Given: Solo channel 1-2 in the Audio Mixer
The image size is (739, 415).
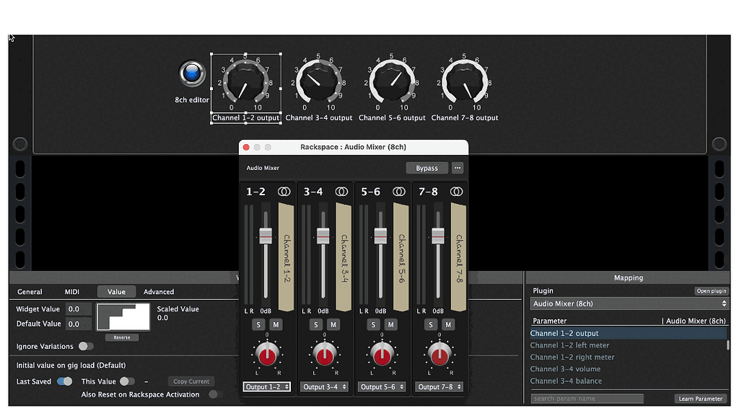Looking at the screenshot, I should (x=258, y=324).
